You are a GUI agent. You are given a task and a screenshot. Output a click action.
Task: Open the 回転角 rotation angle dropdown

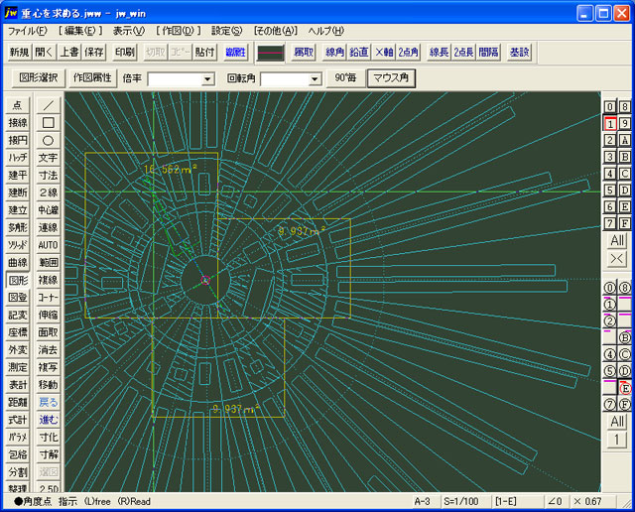point(315,78)
